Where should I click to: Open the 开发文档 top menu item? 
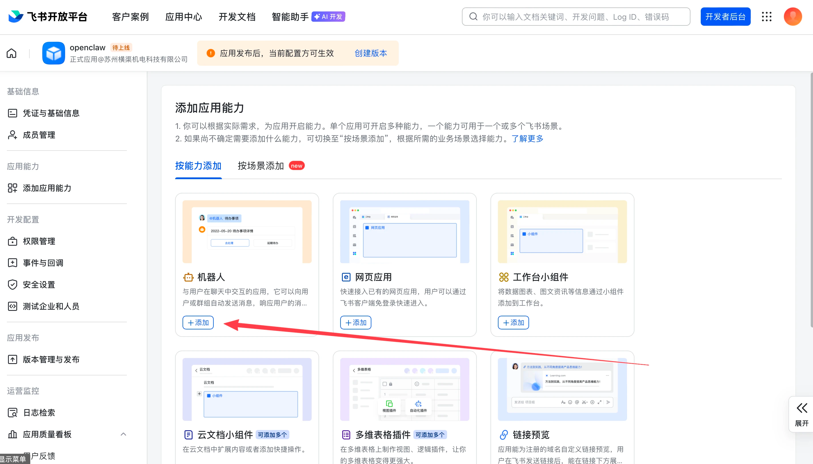pyautogui.click(x=237, y=17)
